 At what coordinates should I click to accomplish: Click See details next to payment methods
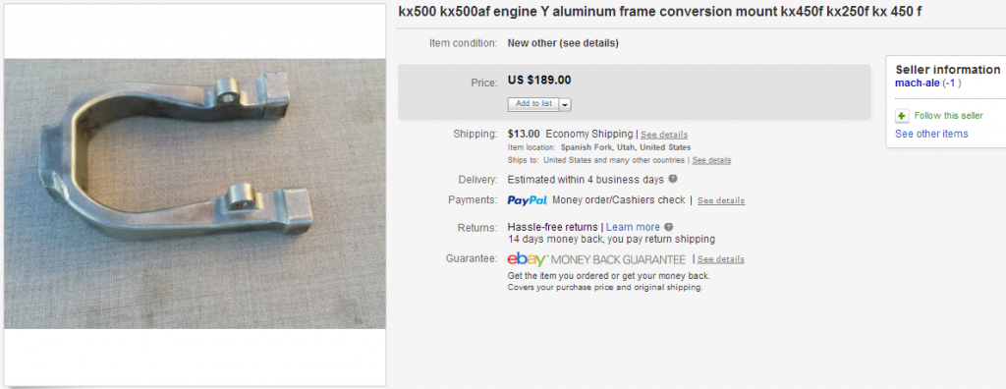click(x=721, y=201)
